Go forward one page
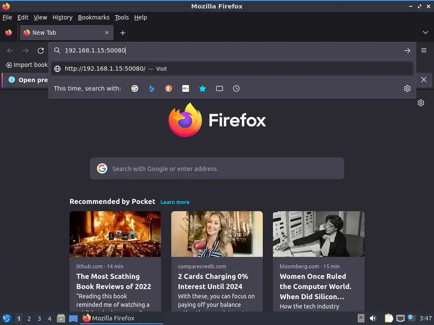The image size is (434, 325). 25,51
